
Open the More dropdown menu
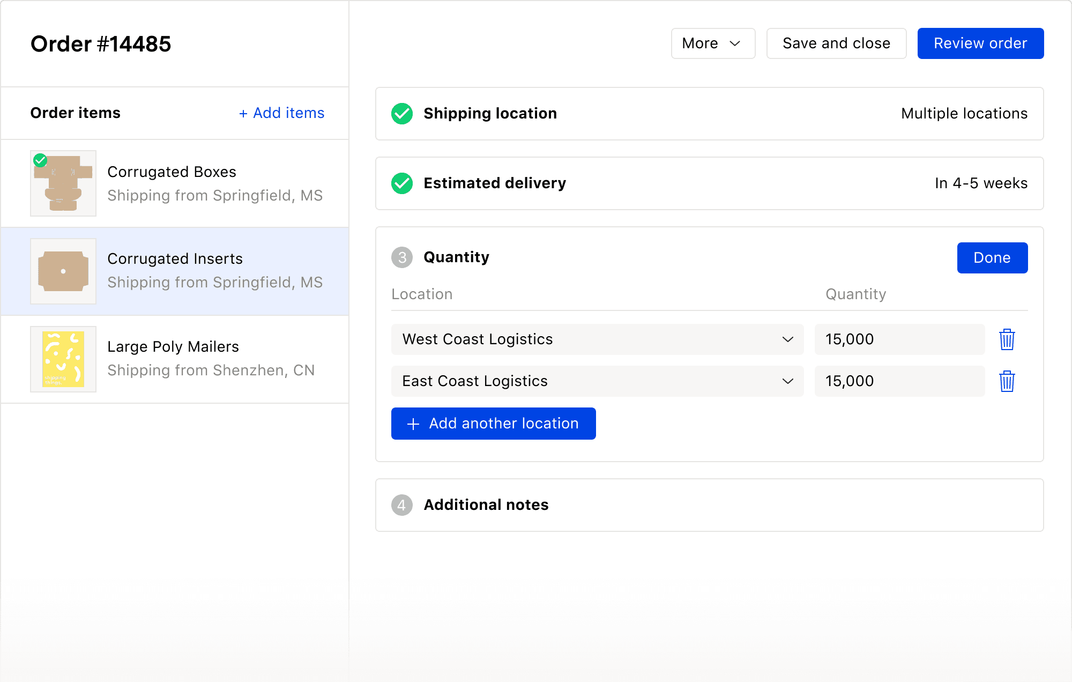[x=712, y=43]
